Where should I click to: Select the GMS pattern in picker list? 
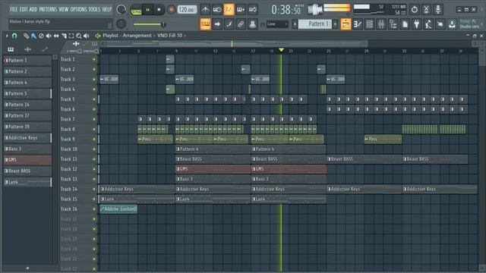pyautogui.click(x=27, y=160)
